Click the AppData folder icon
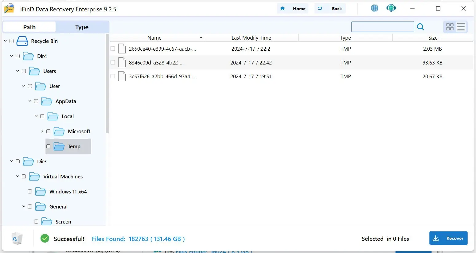 [47, 101]
